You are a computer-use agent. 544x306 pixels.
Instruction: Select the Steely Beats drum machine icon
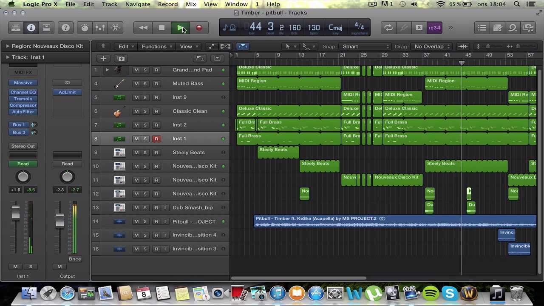(119, 153)
